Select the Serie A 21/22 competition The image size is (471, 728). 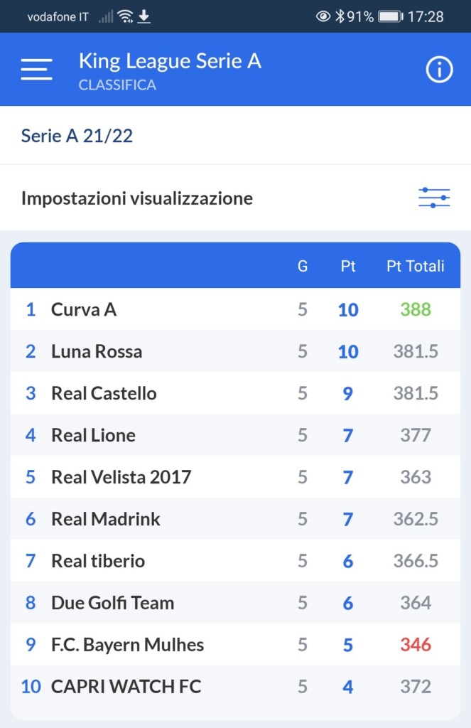pos(77,136)
